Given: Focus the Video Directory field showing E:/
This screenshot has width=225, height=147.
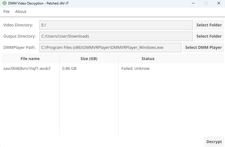Looking at the screenshot, I should click(116, 25).
